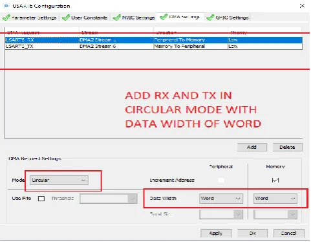
Task: Click green checkmark icon on Parameter Settings tab
Action: [x=6, y=17]
